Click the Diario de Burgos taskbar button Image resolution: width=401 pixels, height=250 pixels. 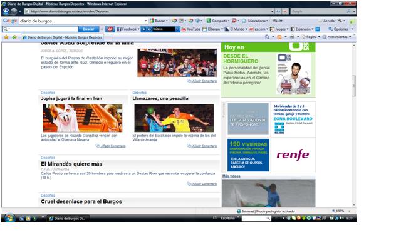click(x=68, y=218)
